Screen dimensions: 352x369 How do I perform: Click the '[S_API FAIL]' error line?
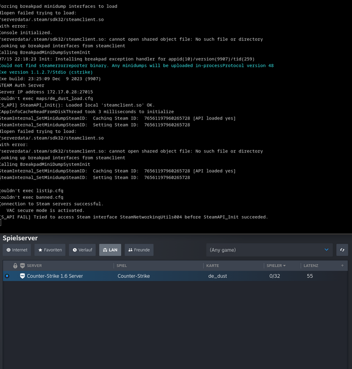pos(134,217)
